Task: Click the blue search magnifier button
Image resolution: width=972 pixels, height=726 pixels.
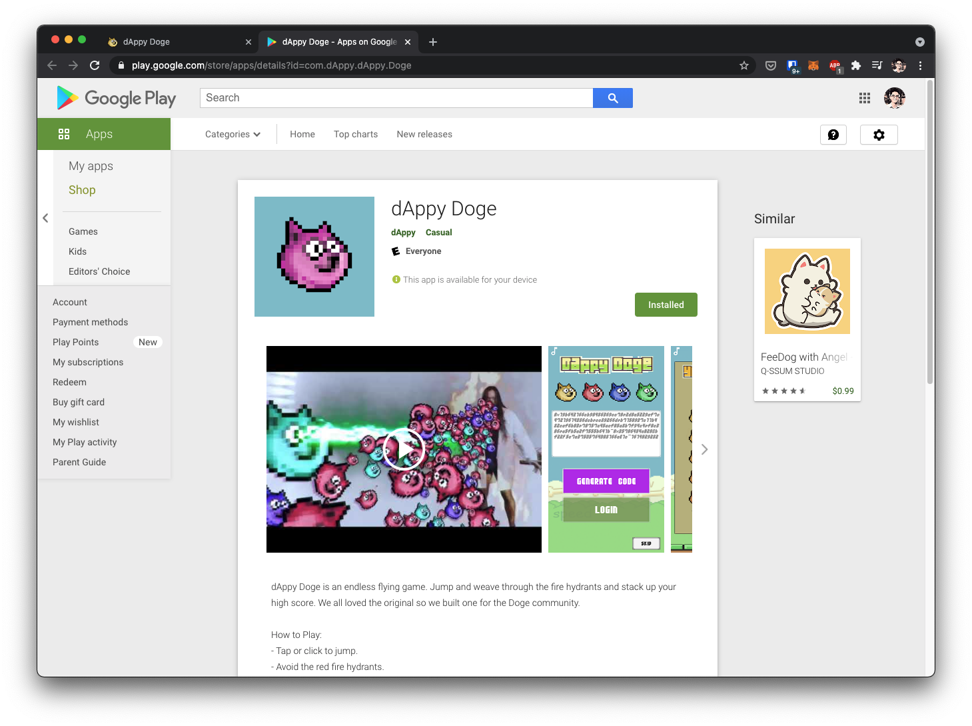Action: pos(613,98)
